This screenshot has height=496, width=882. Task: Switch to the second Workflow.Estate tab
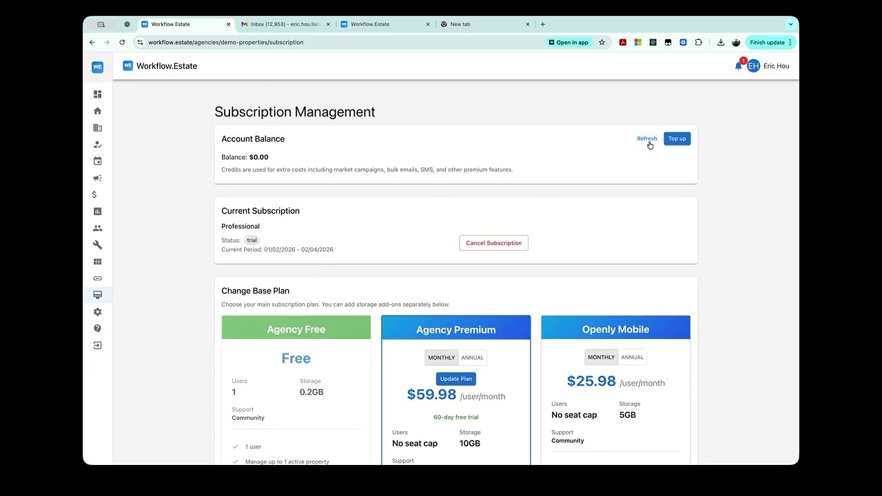(x=386, y=24)
